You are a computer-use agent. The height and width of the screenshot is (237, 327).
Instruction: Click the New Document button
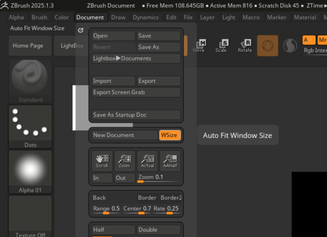[x=124, y=135]
